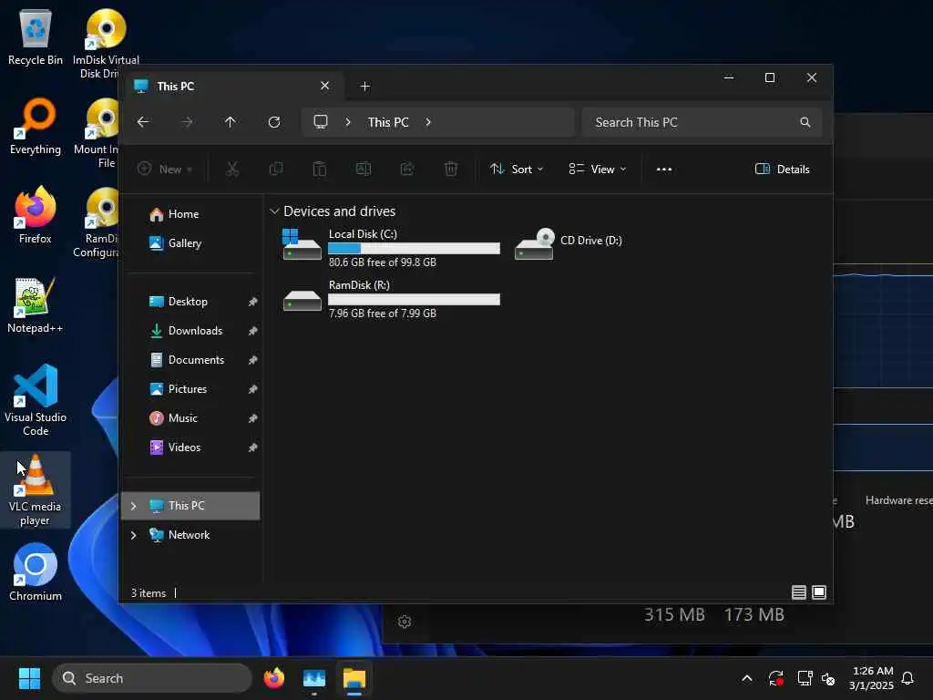Image resolution: width=933 pixels, height=700 pixels.
Task: Click the Paste clipboard icon
Action: [320, 169]
